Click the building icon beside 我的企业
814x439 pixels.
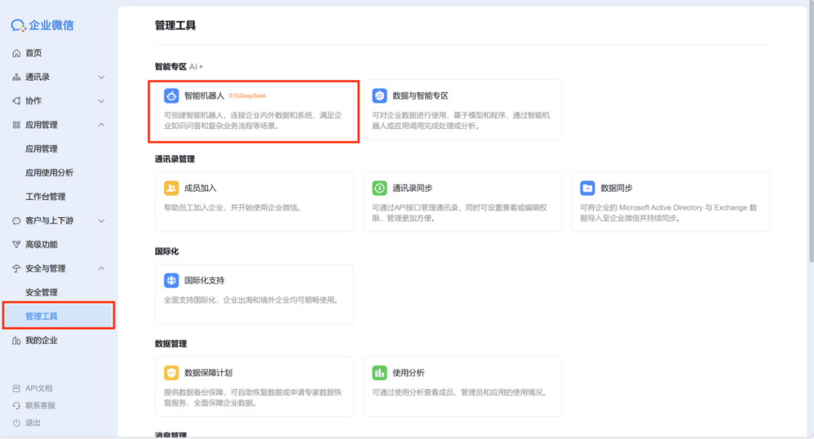click(x=17, y=341)
